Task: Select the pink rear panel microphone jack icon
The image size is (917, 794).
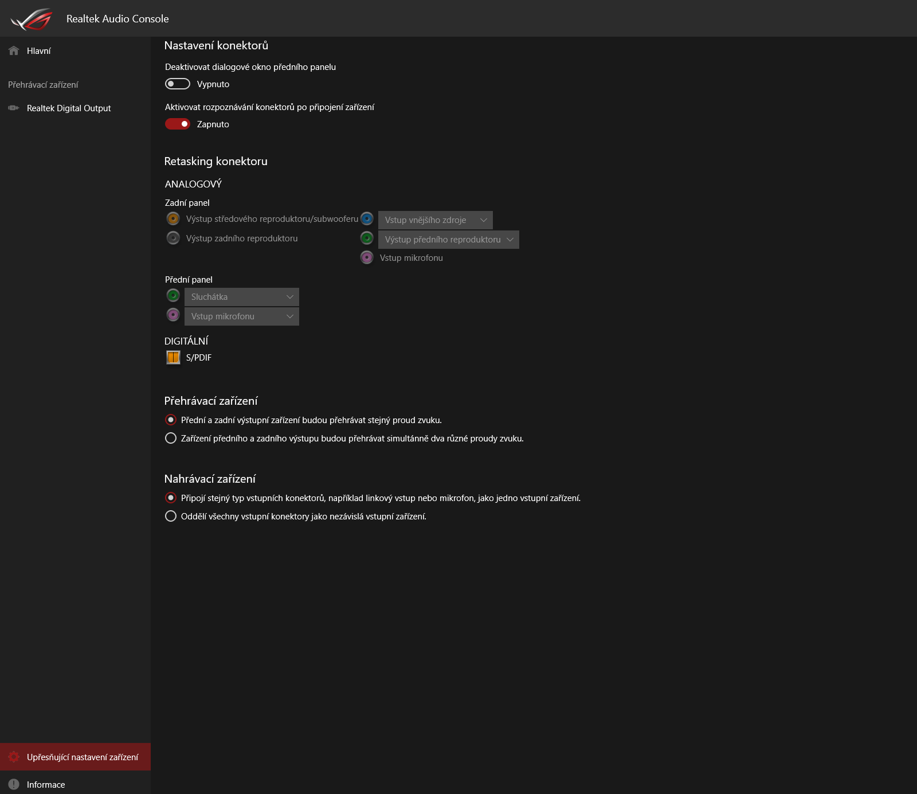Action: pos(367,257)
